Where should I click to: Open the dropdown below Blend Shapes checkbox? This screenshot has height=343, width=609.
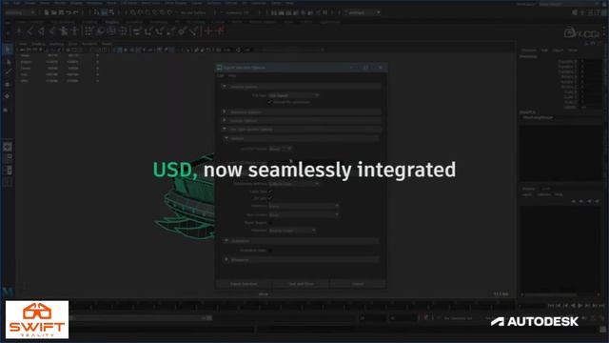coord(292,231)
